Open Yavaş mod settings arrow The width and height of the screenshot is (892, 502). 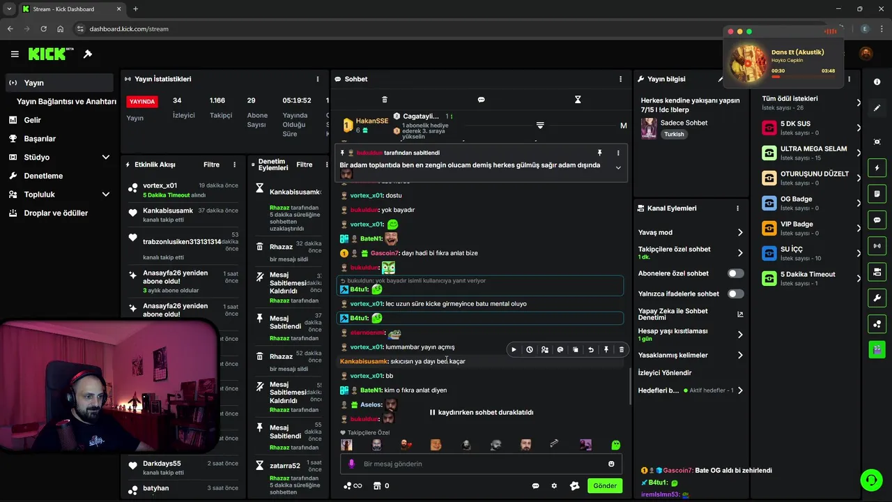pyautogui.click(x=740, y=232)
